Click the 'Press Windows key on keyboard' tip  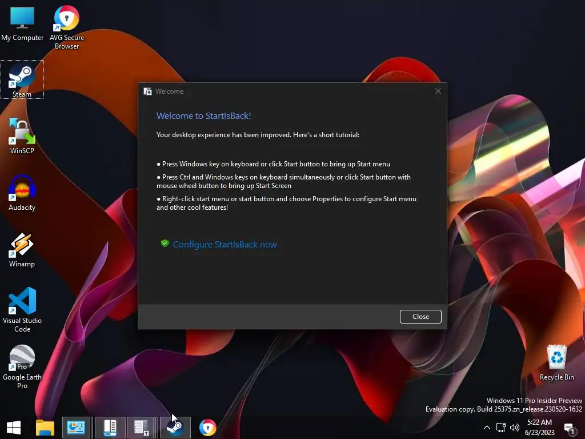coord(274,164)
